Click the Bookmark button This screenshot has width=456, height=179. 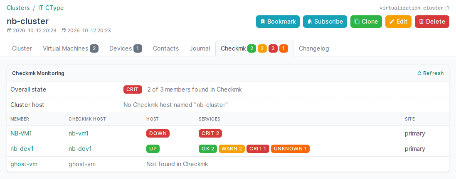tap(278, 22)
